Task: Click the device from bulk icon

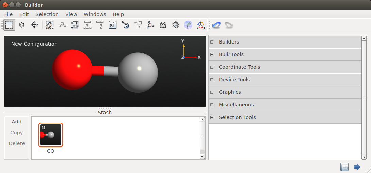Action: 100,25
